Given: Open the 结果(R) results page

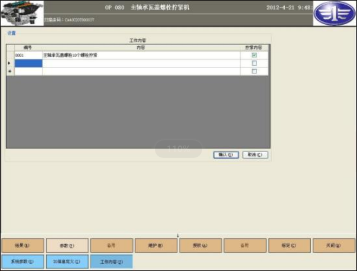Looking at the screenshot, I should [22, 246].
